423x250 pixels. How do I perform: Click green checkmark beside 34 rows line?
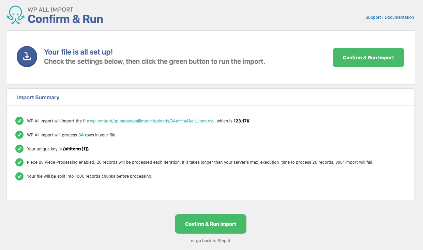(19, 135)
